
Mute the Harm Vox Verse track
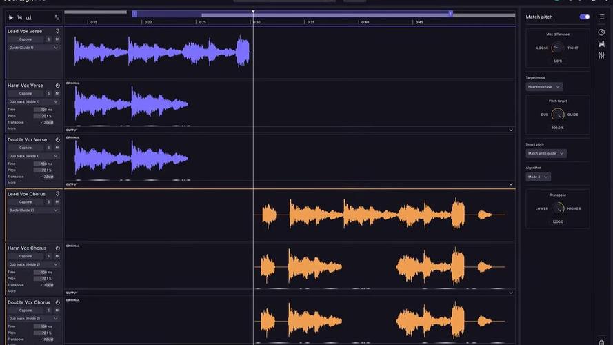point(57,93)
